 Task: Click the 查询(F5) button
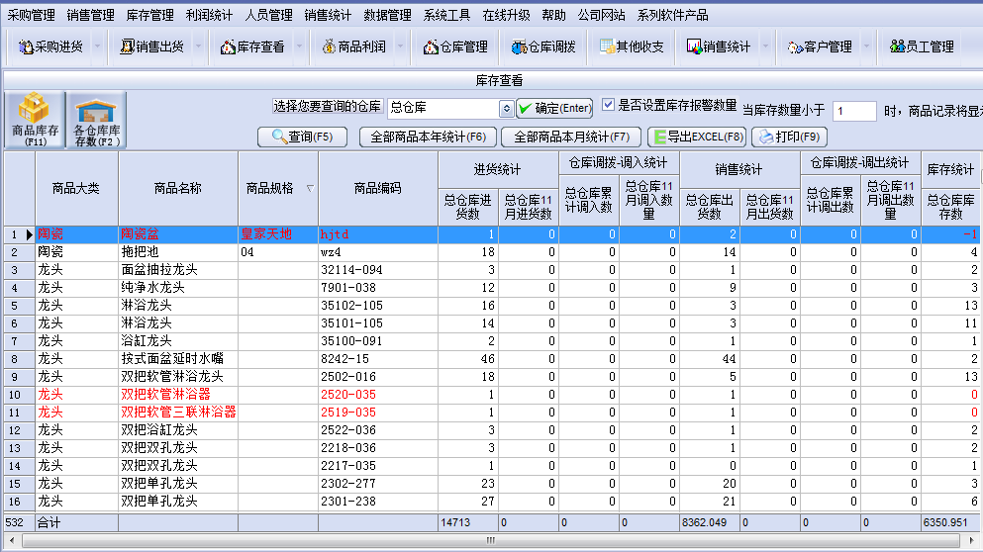(x=302, y=137)
